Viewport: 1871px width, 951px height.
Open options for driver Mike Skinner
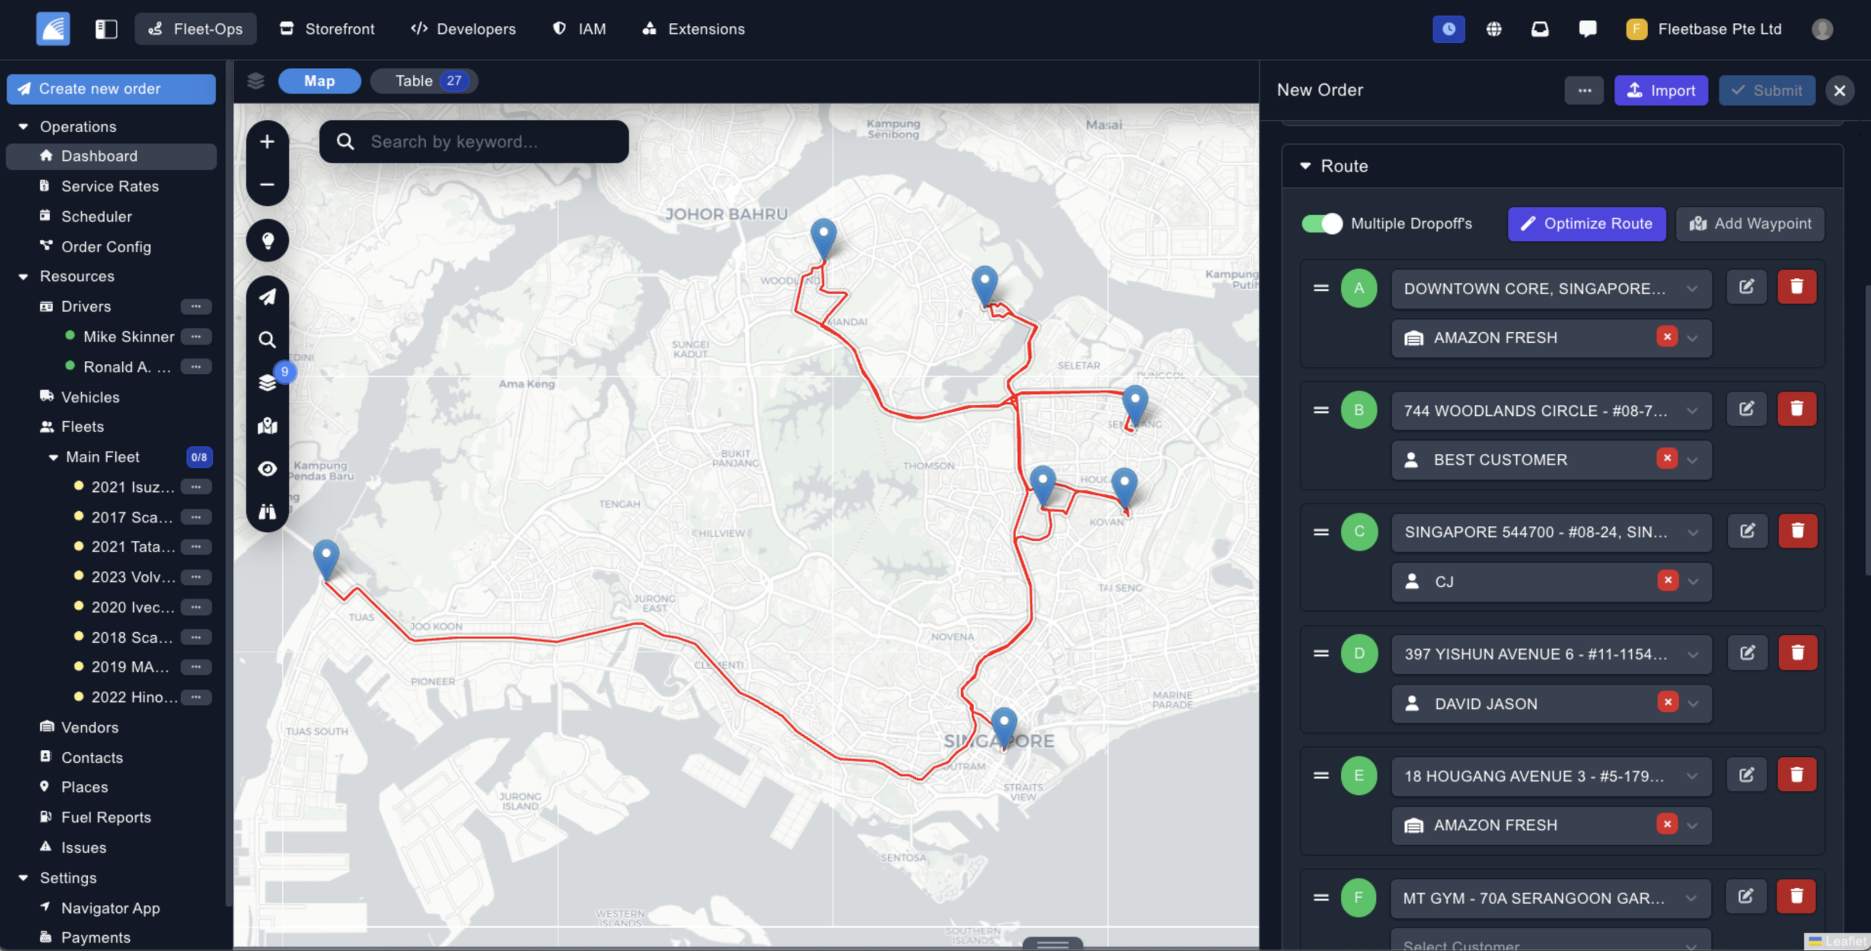click(195, 336)
